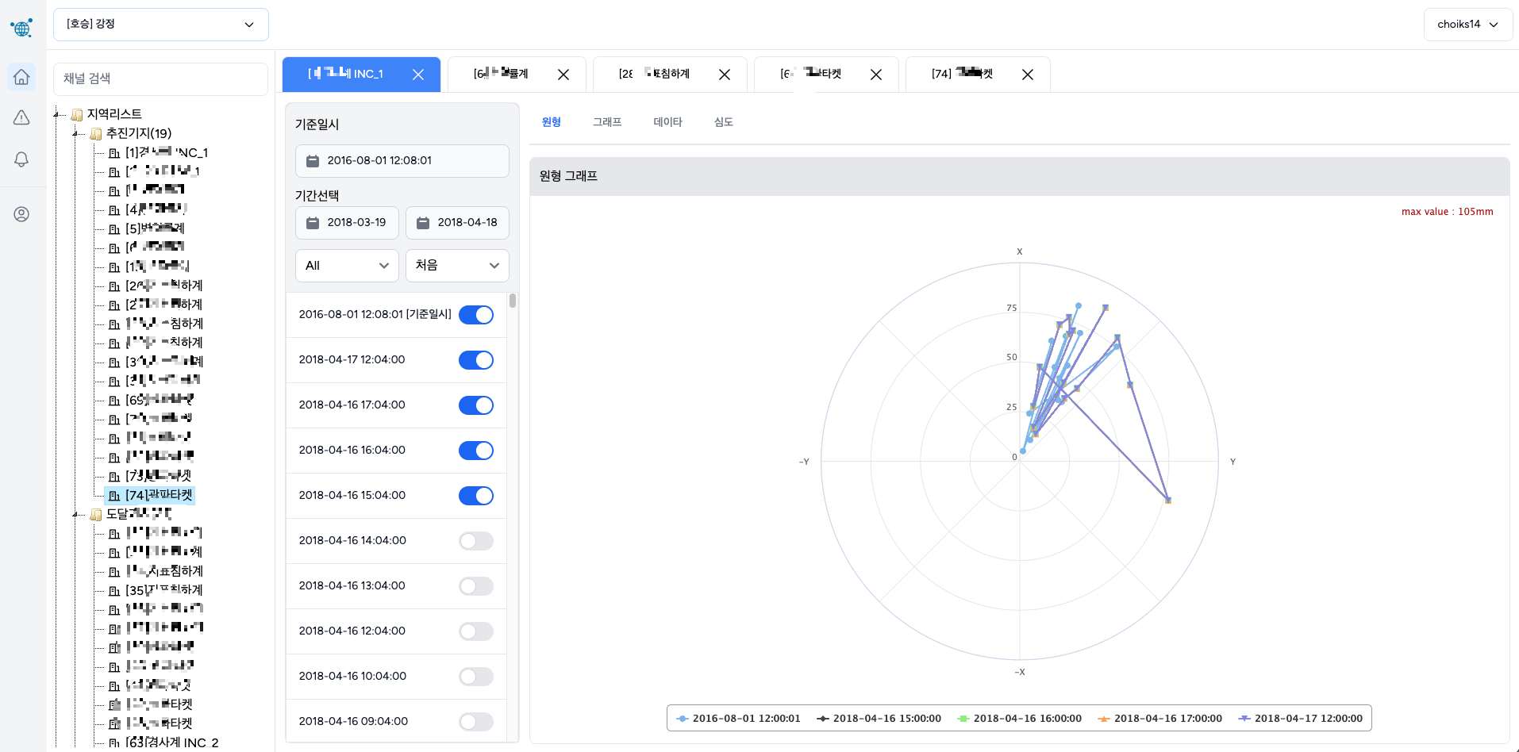Image resolution: width=1519 pixels, height=752 pixels.
Task: Select the [35] tree item
Action: pos(164,591)
